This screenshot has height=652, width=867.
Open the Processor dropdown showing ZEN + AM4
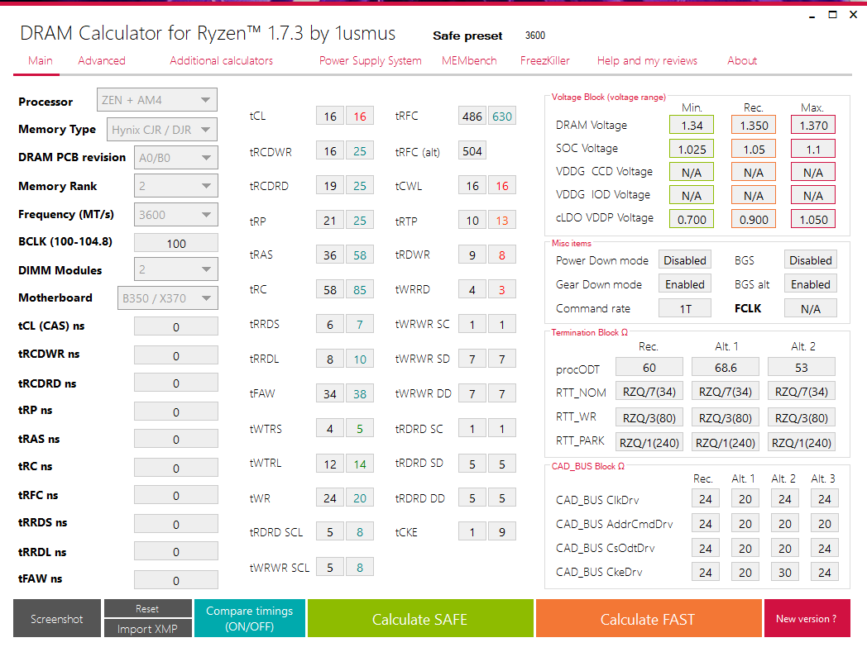[x=156, y=100]
